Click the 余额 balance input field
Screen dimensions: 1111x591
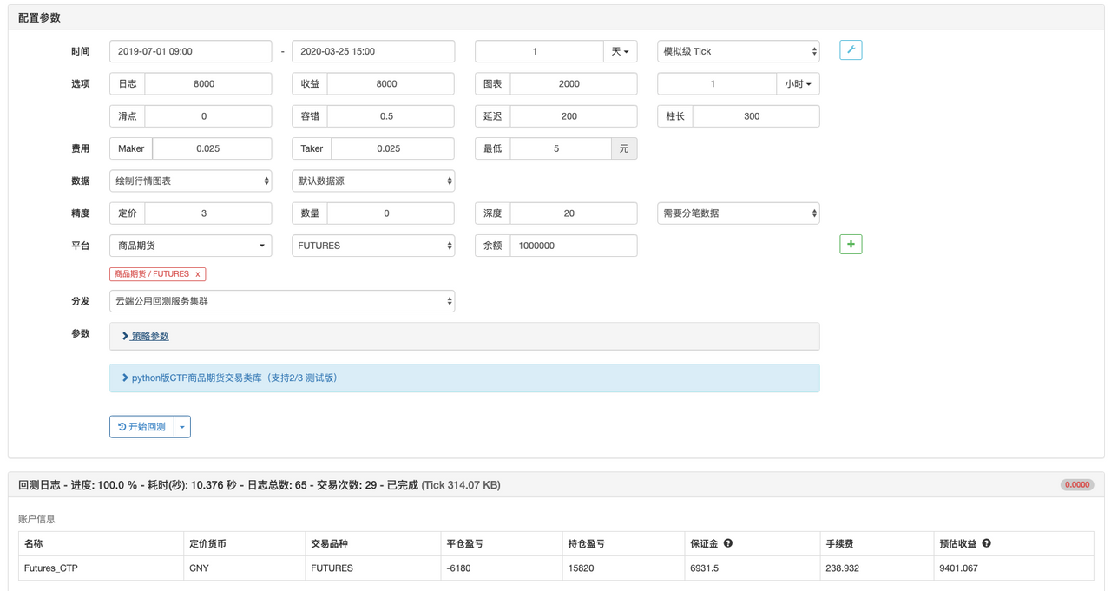[573, 246]
